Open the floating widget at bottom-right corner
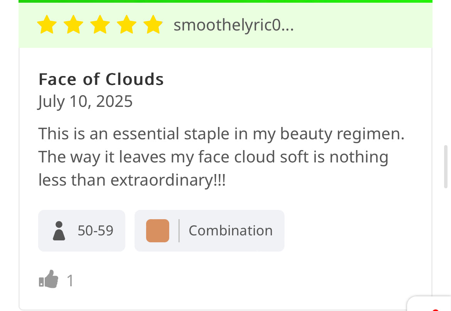The image size is (451, 311). 430,305
